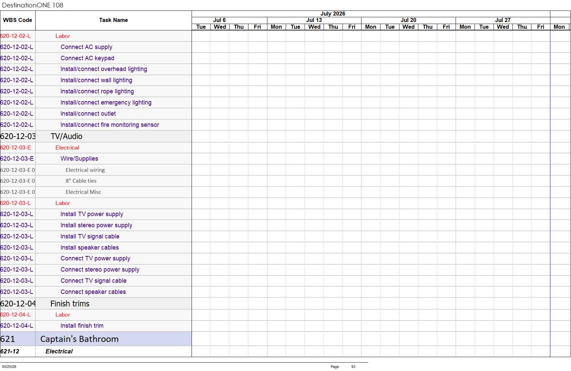
Task: Click the 620-12-04 WBS code cell
Action: tap(18, 304)
